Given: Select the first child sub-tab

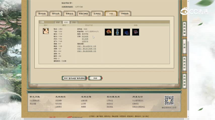Looking at the screenshot, I should click(x=58, y=22).
